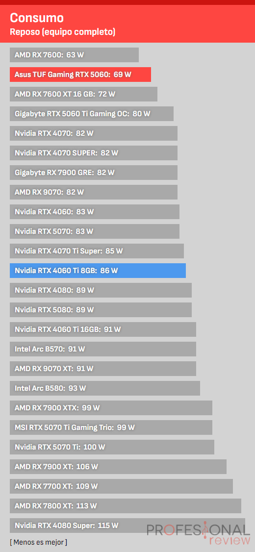The height and width of the screenshot is (552, 255).
Task: Click the Intel Arc B580 93 W bar
Action: point(105,388)
